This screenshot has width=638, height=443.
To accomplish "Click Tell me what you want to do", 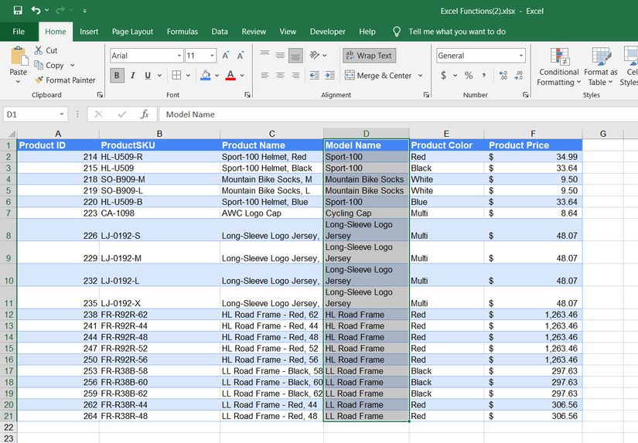I will (x=457, y=32).
